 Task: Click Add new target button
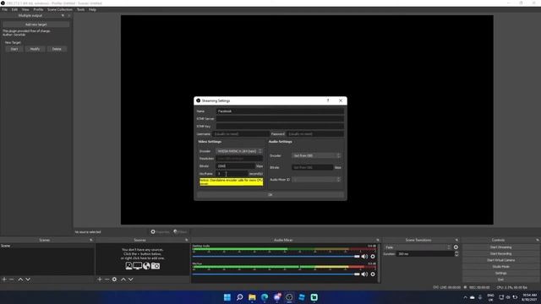(x=36, y=24)
